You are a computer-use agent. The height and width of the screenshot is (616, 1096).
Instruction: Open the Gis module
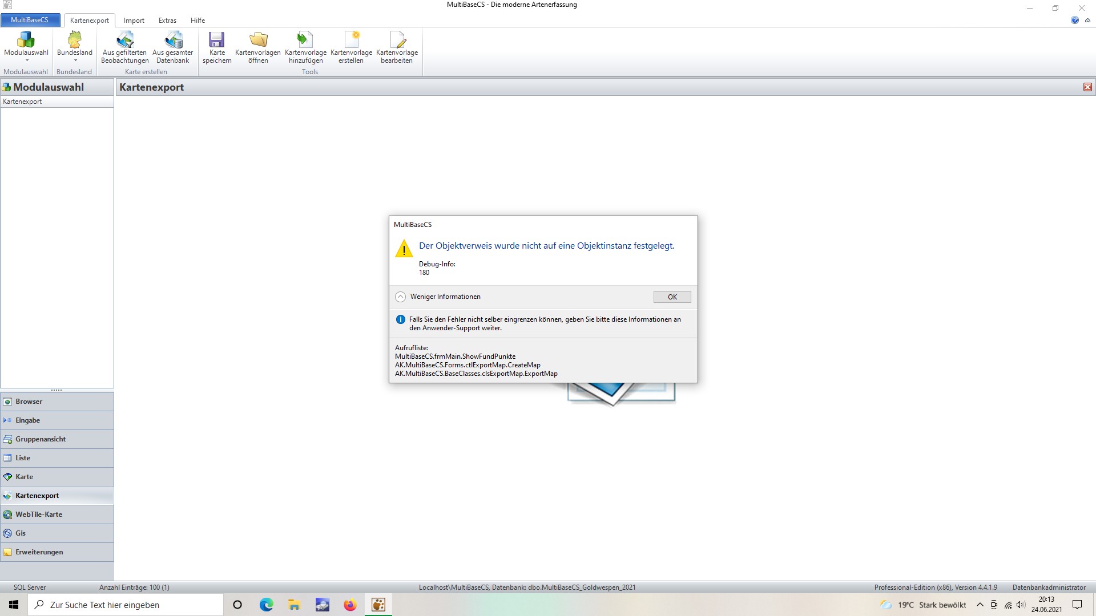(57, 533)
